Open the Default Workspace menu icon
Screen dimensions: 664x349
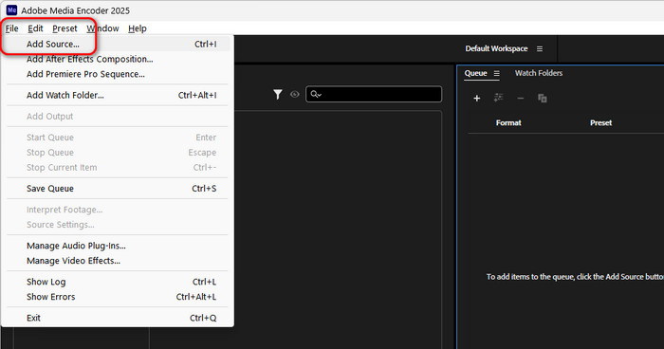pos(540,48)
